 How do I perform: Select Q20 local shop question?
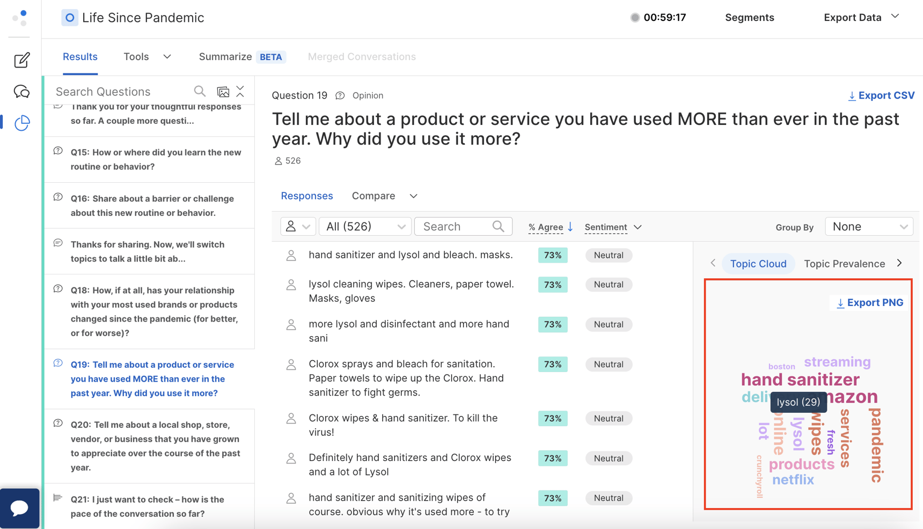click(149, 446)
